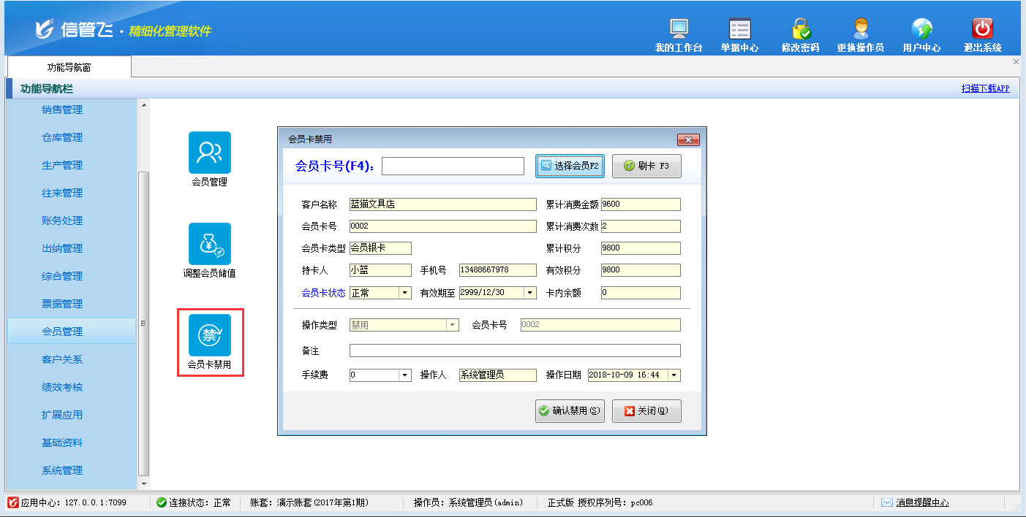Open 有效期至 date dropdown
This screenshot has height=517, width=1026.
pyautogui.click(x=530, y=293)
